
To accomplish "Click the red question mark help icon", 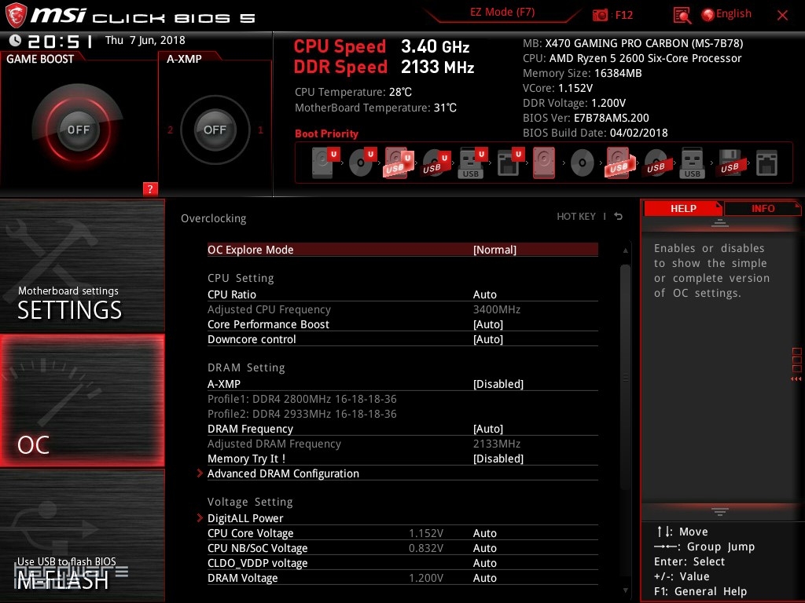I will click(x=150, y=188).
